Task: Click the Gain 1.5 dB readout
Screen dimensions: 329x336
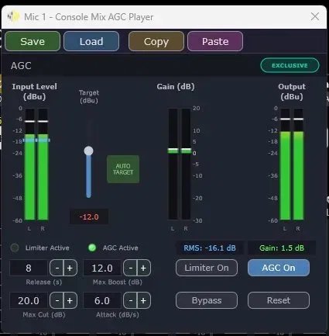Action: click(x=282, y=248)
